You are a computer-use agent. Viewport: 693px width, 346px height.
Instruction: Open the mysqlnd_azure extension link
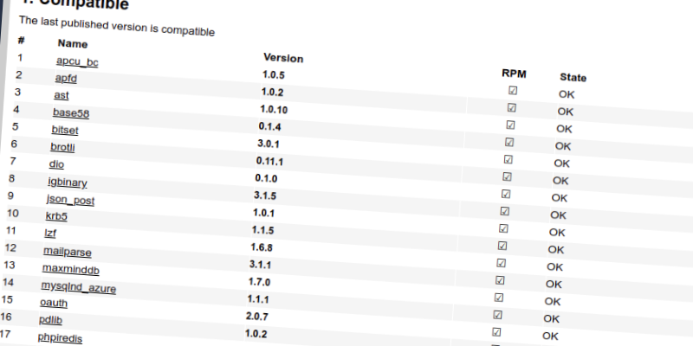(78, 287)
